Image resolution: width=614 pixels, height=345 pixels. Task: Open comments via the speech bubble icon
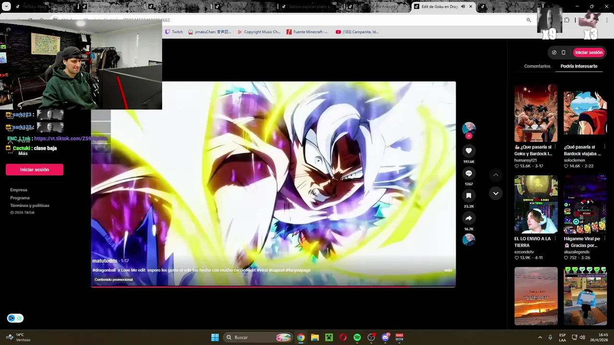(x=469, y=173)
